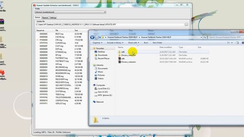Select the USERDATA.img row
The height and width of the screenshot is (137, 244).
click(61, 100)
